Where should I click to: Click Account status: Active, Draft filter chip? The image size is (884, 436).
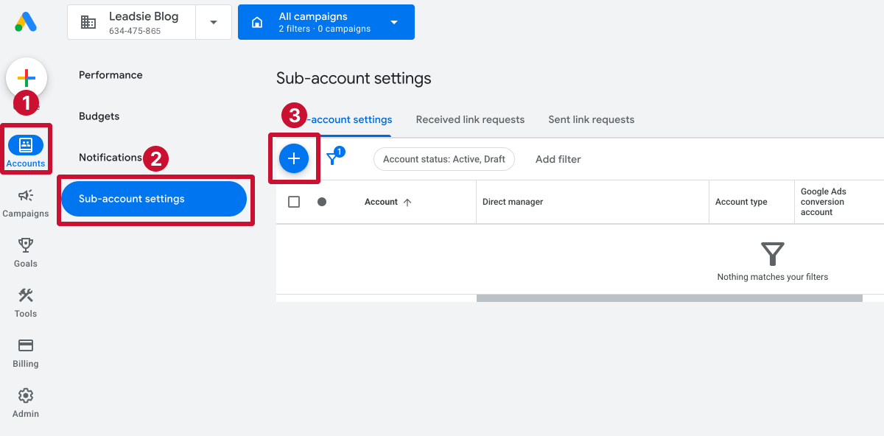[444, 159]
